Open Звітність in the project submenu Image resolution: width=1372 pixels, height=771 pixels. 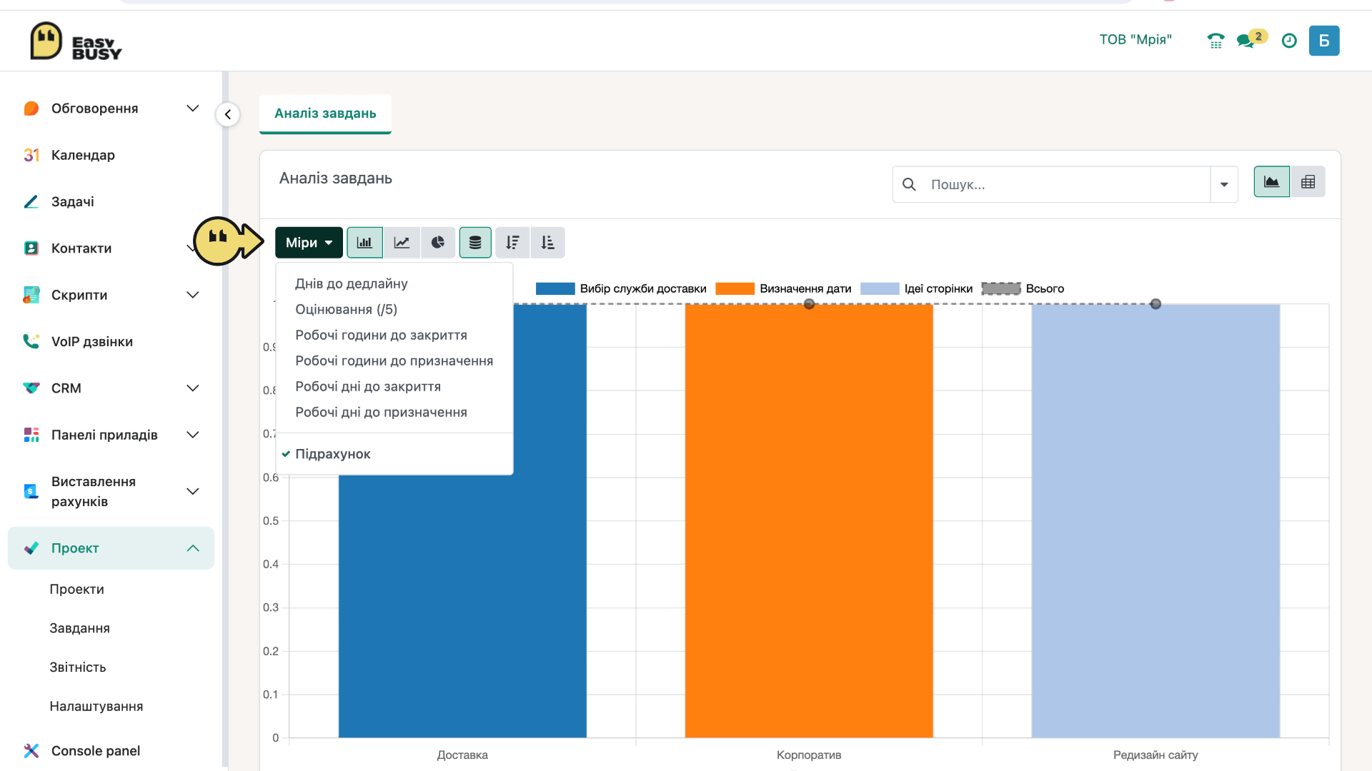tap(78, 667)
